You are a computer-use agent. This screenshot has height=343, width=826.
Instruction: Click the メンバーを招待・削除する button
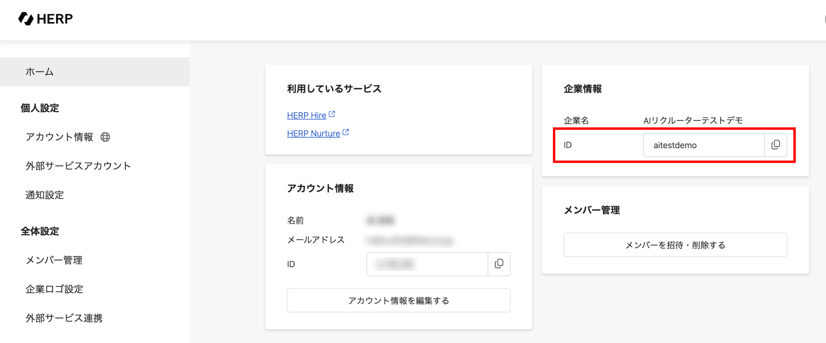click(675, 245)
